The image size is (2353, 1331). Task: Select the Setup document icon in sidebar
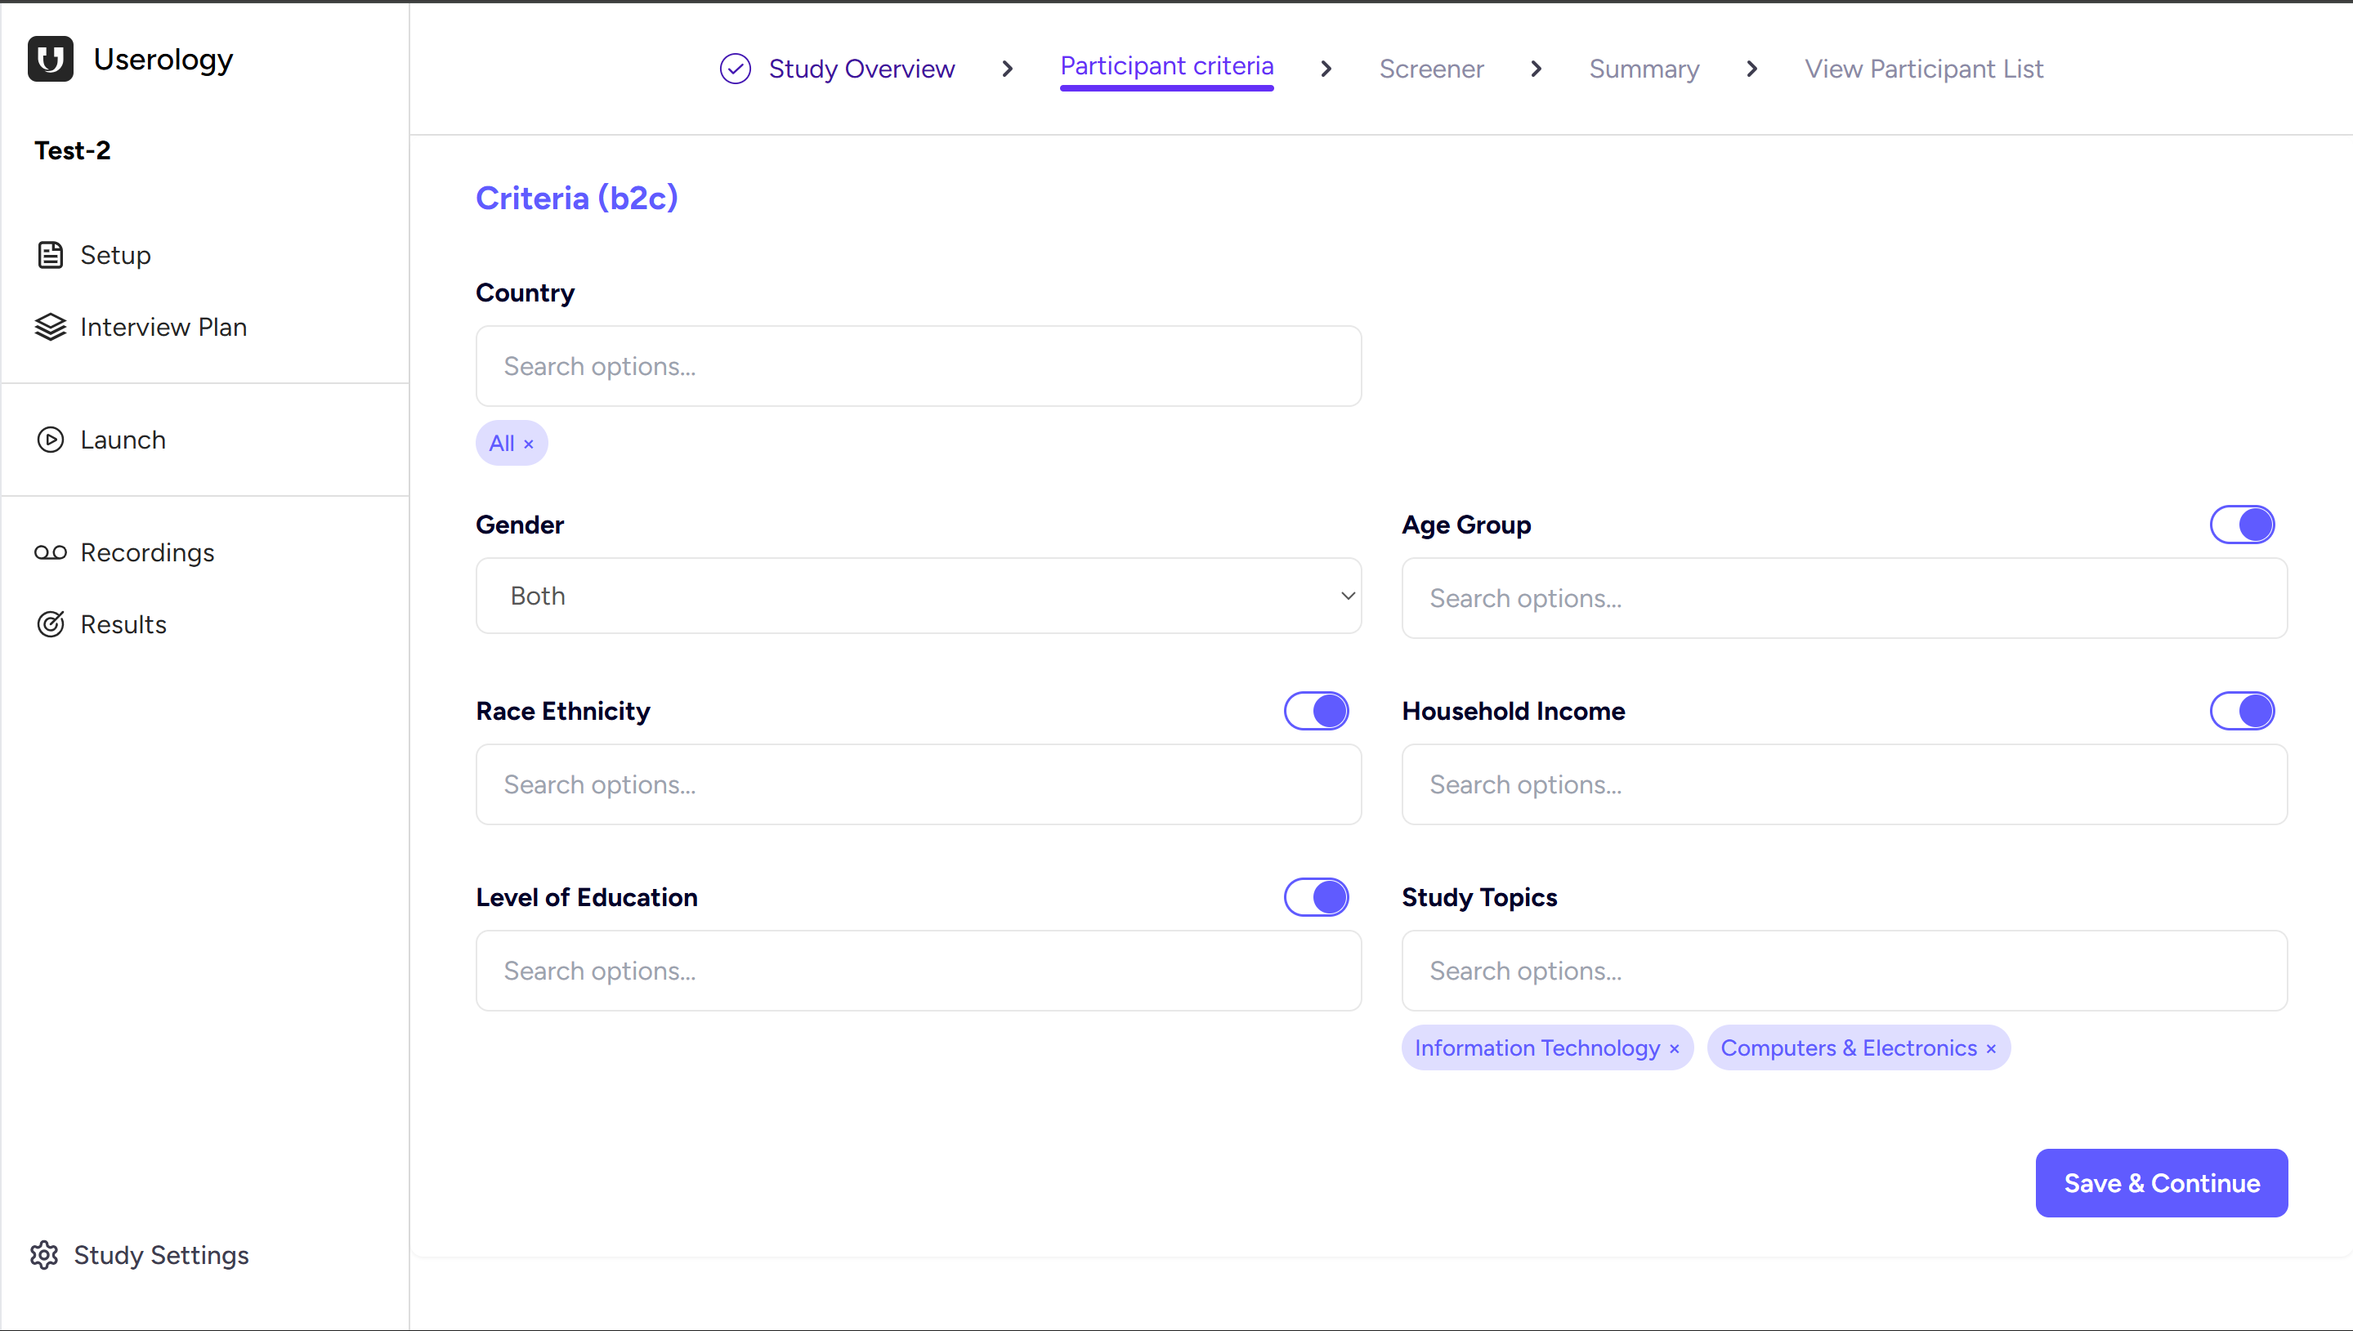tap(51, 255)
